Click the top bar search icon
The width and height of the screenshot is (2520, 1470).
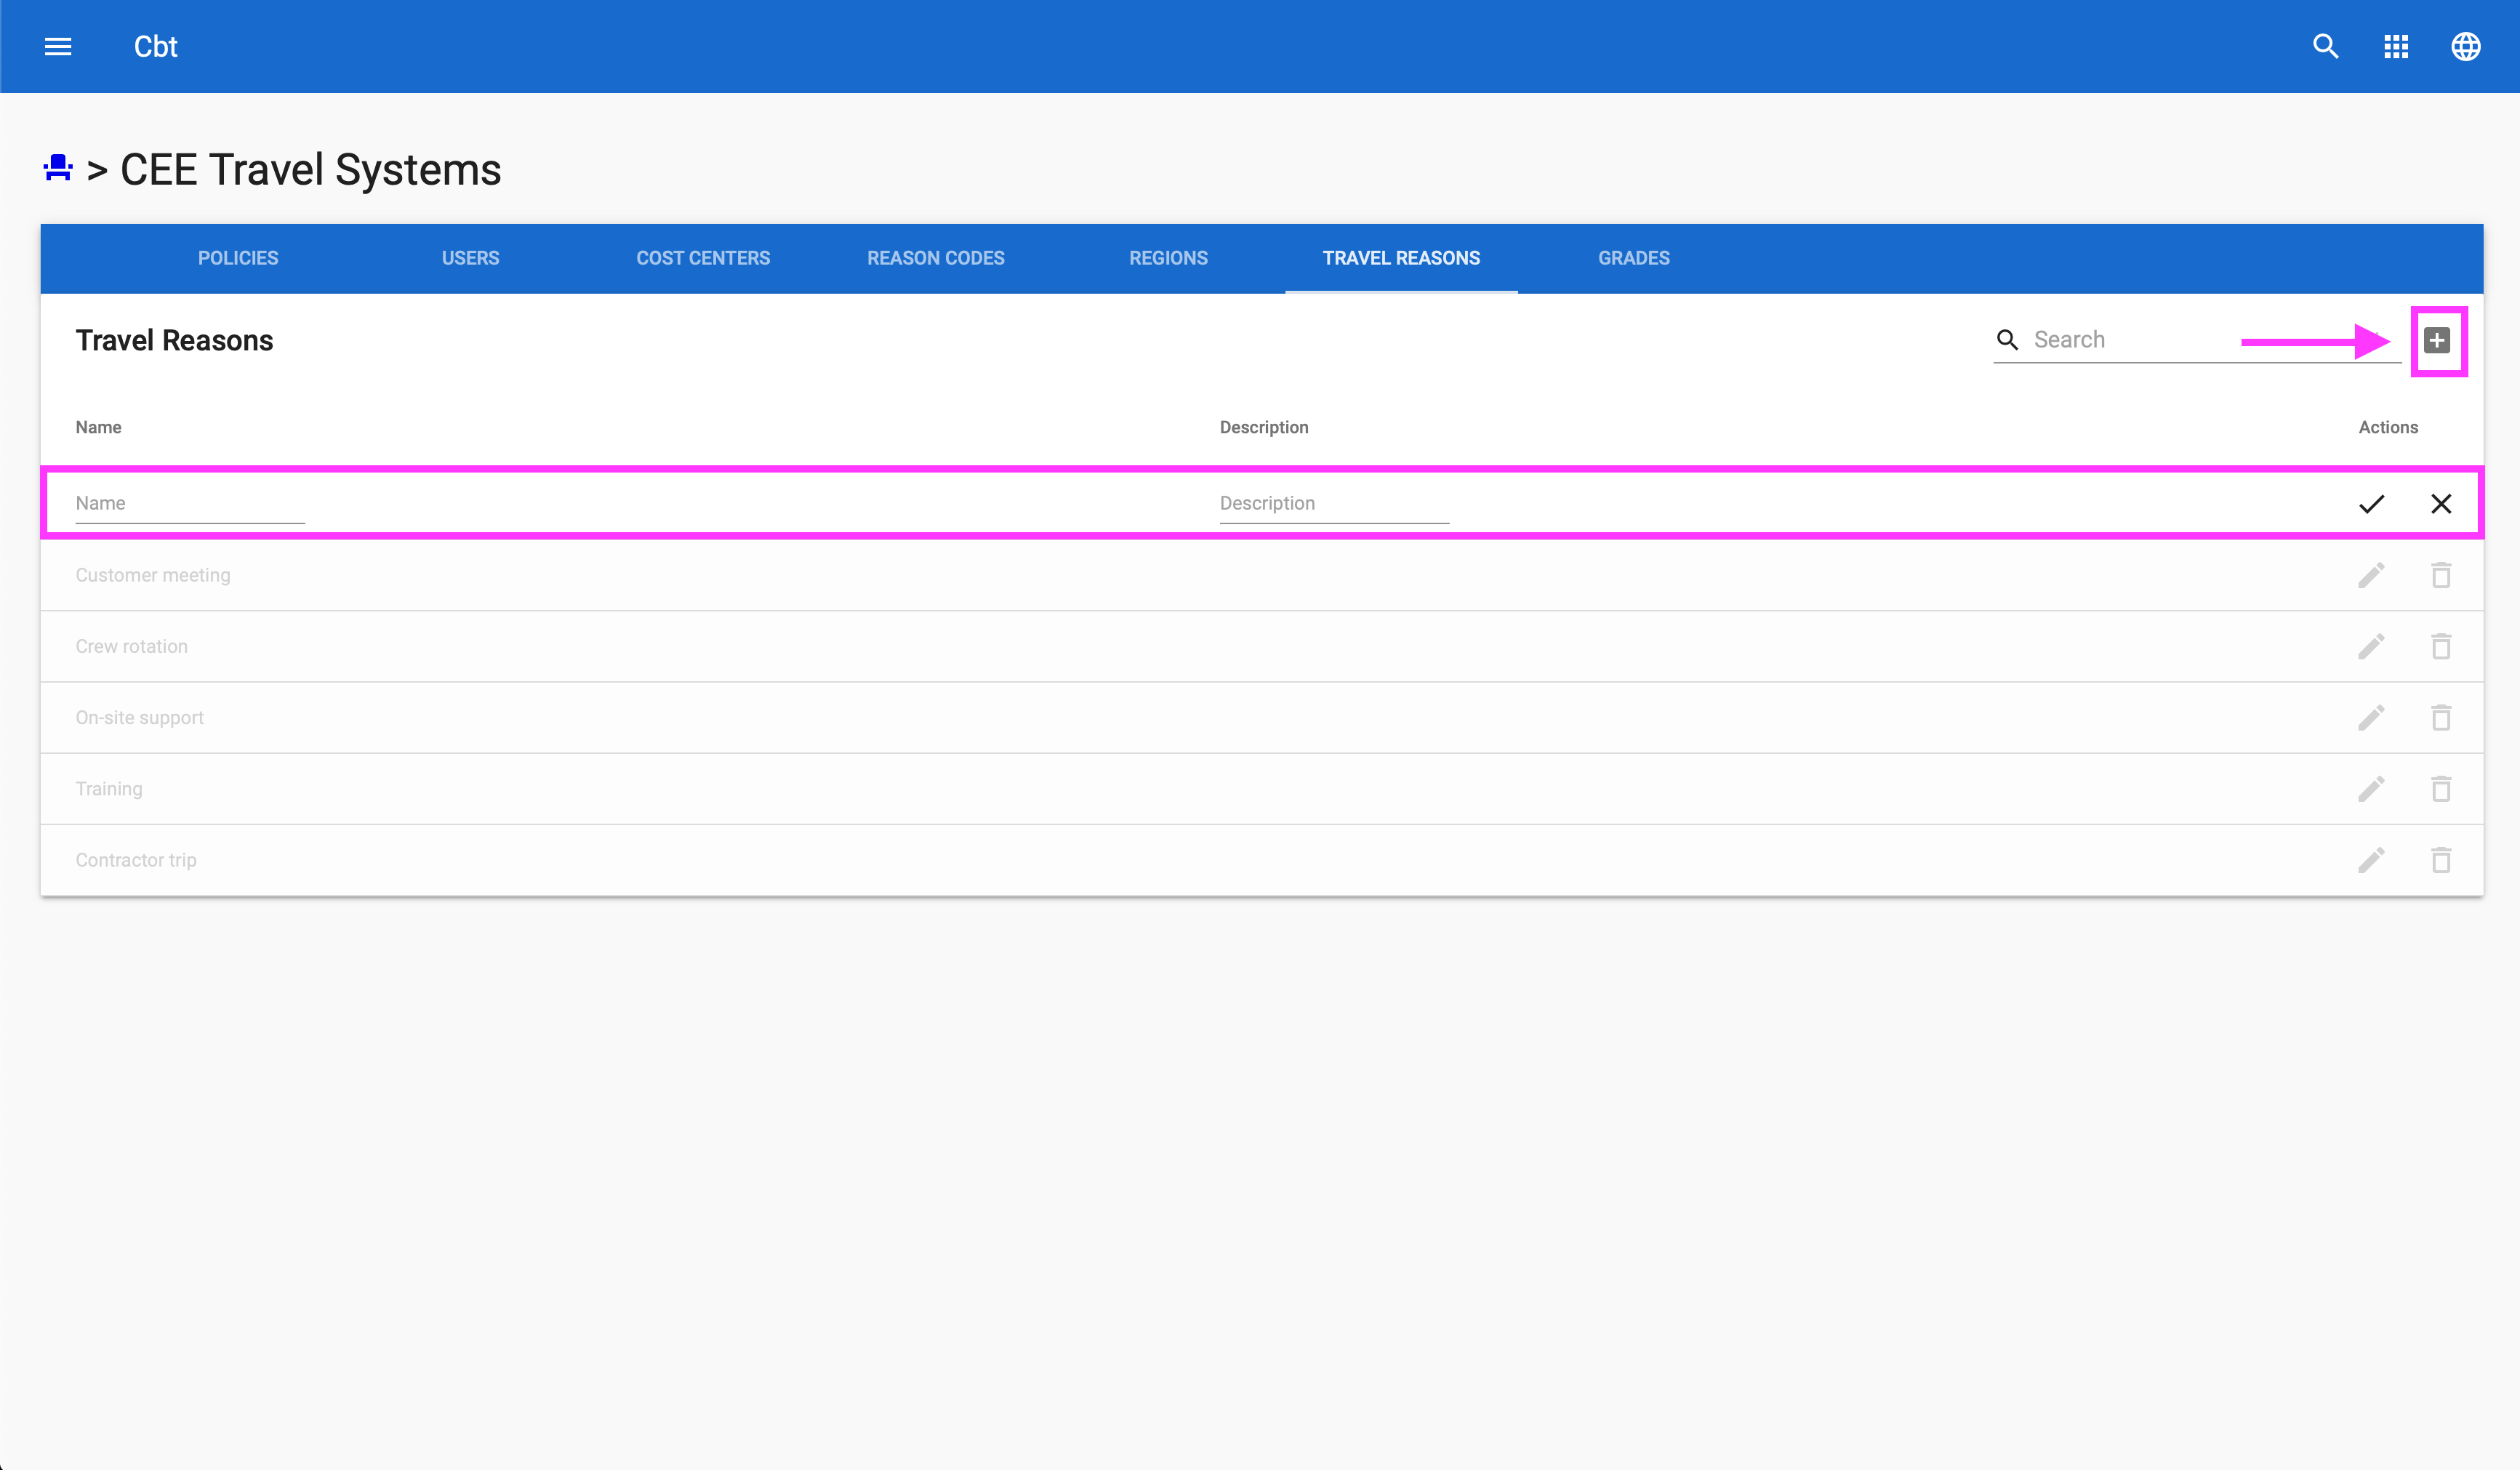point(2325,46)
